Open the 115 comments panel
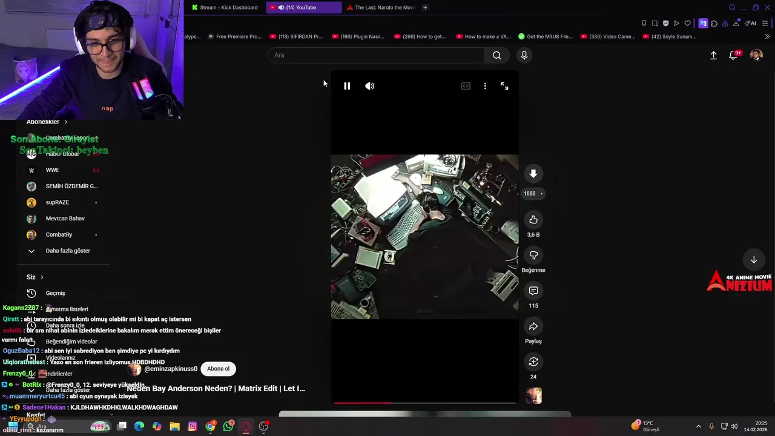 pyautogui.click(x=533, y=291)
